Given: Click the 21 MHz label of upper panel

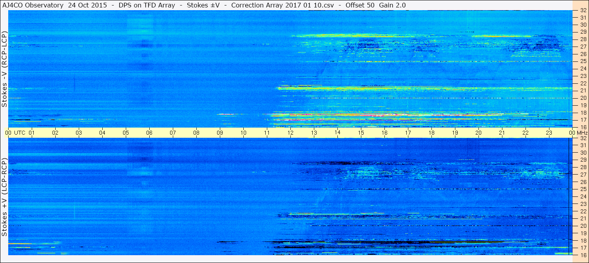Looking at the screenshot, I should click(583, 91).
